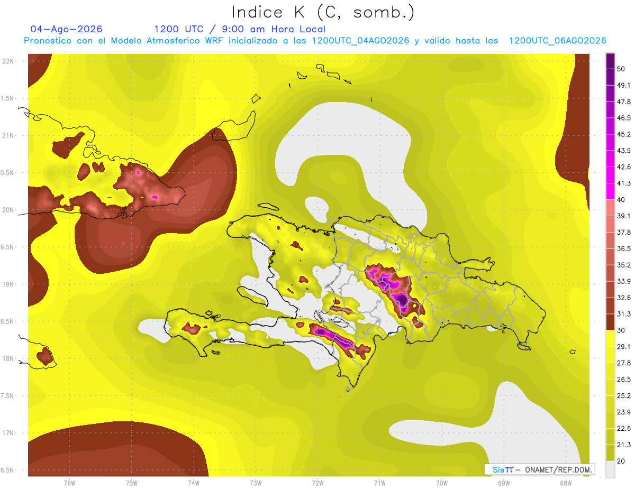635x490 pixels.
Task: Click the "29.1" color bar value
Action: (623, 347)
